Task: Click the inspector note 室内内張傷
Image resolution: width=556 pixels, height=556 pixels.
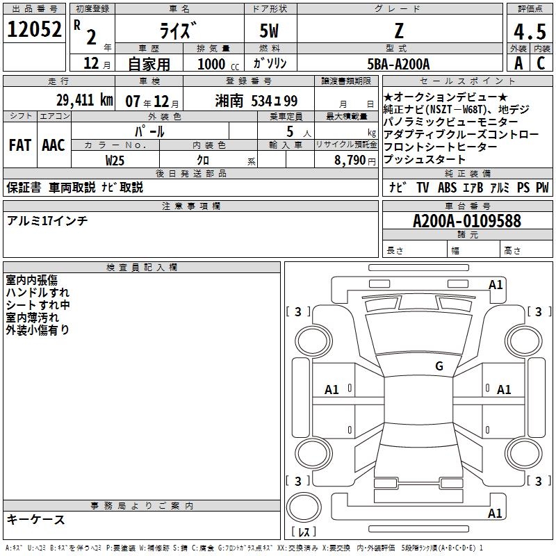Action: 31,280
